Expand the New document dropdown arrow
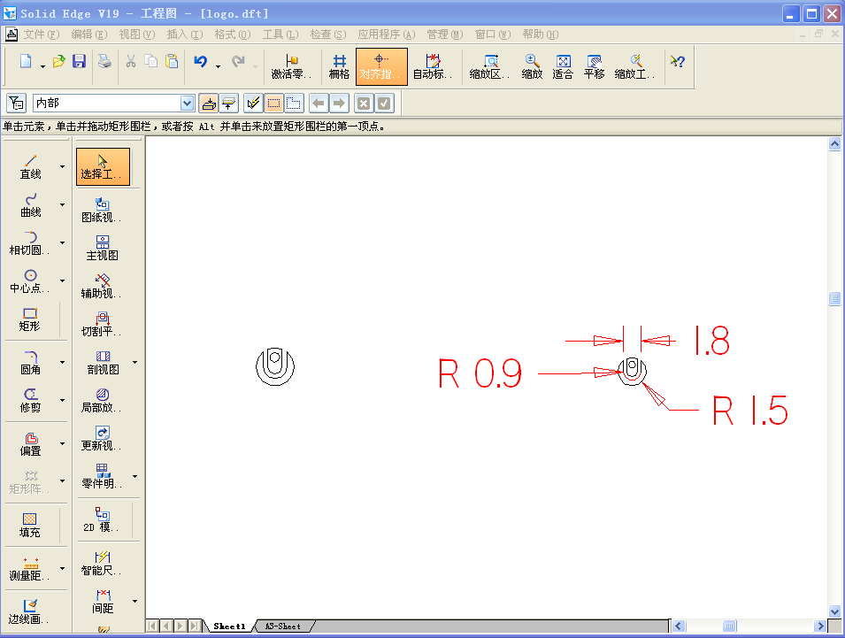Viewport: 845px width, 638px height. [x=42, y=67]
